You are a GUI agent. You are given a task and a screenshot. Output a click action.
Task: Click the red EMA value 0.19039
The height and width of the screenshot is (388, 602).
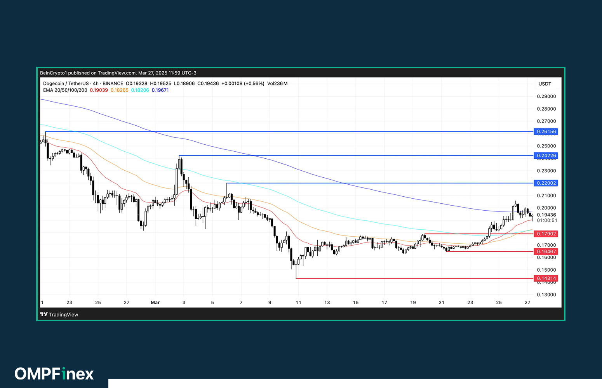(99, 90)
